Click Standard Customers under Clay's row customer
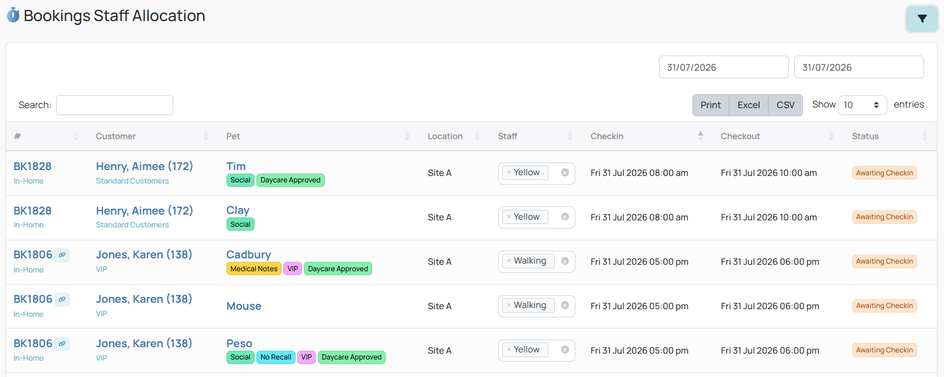This screenshot has height=377, width=944. [132, 225]
